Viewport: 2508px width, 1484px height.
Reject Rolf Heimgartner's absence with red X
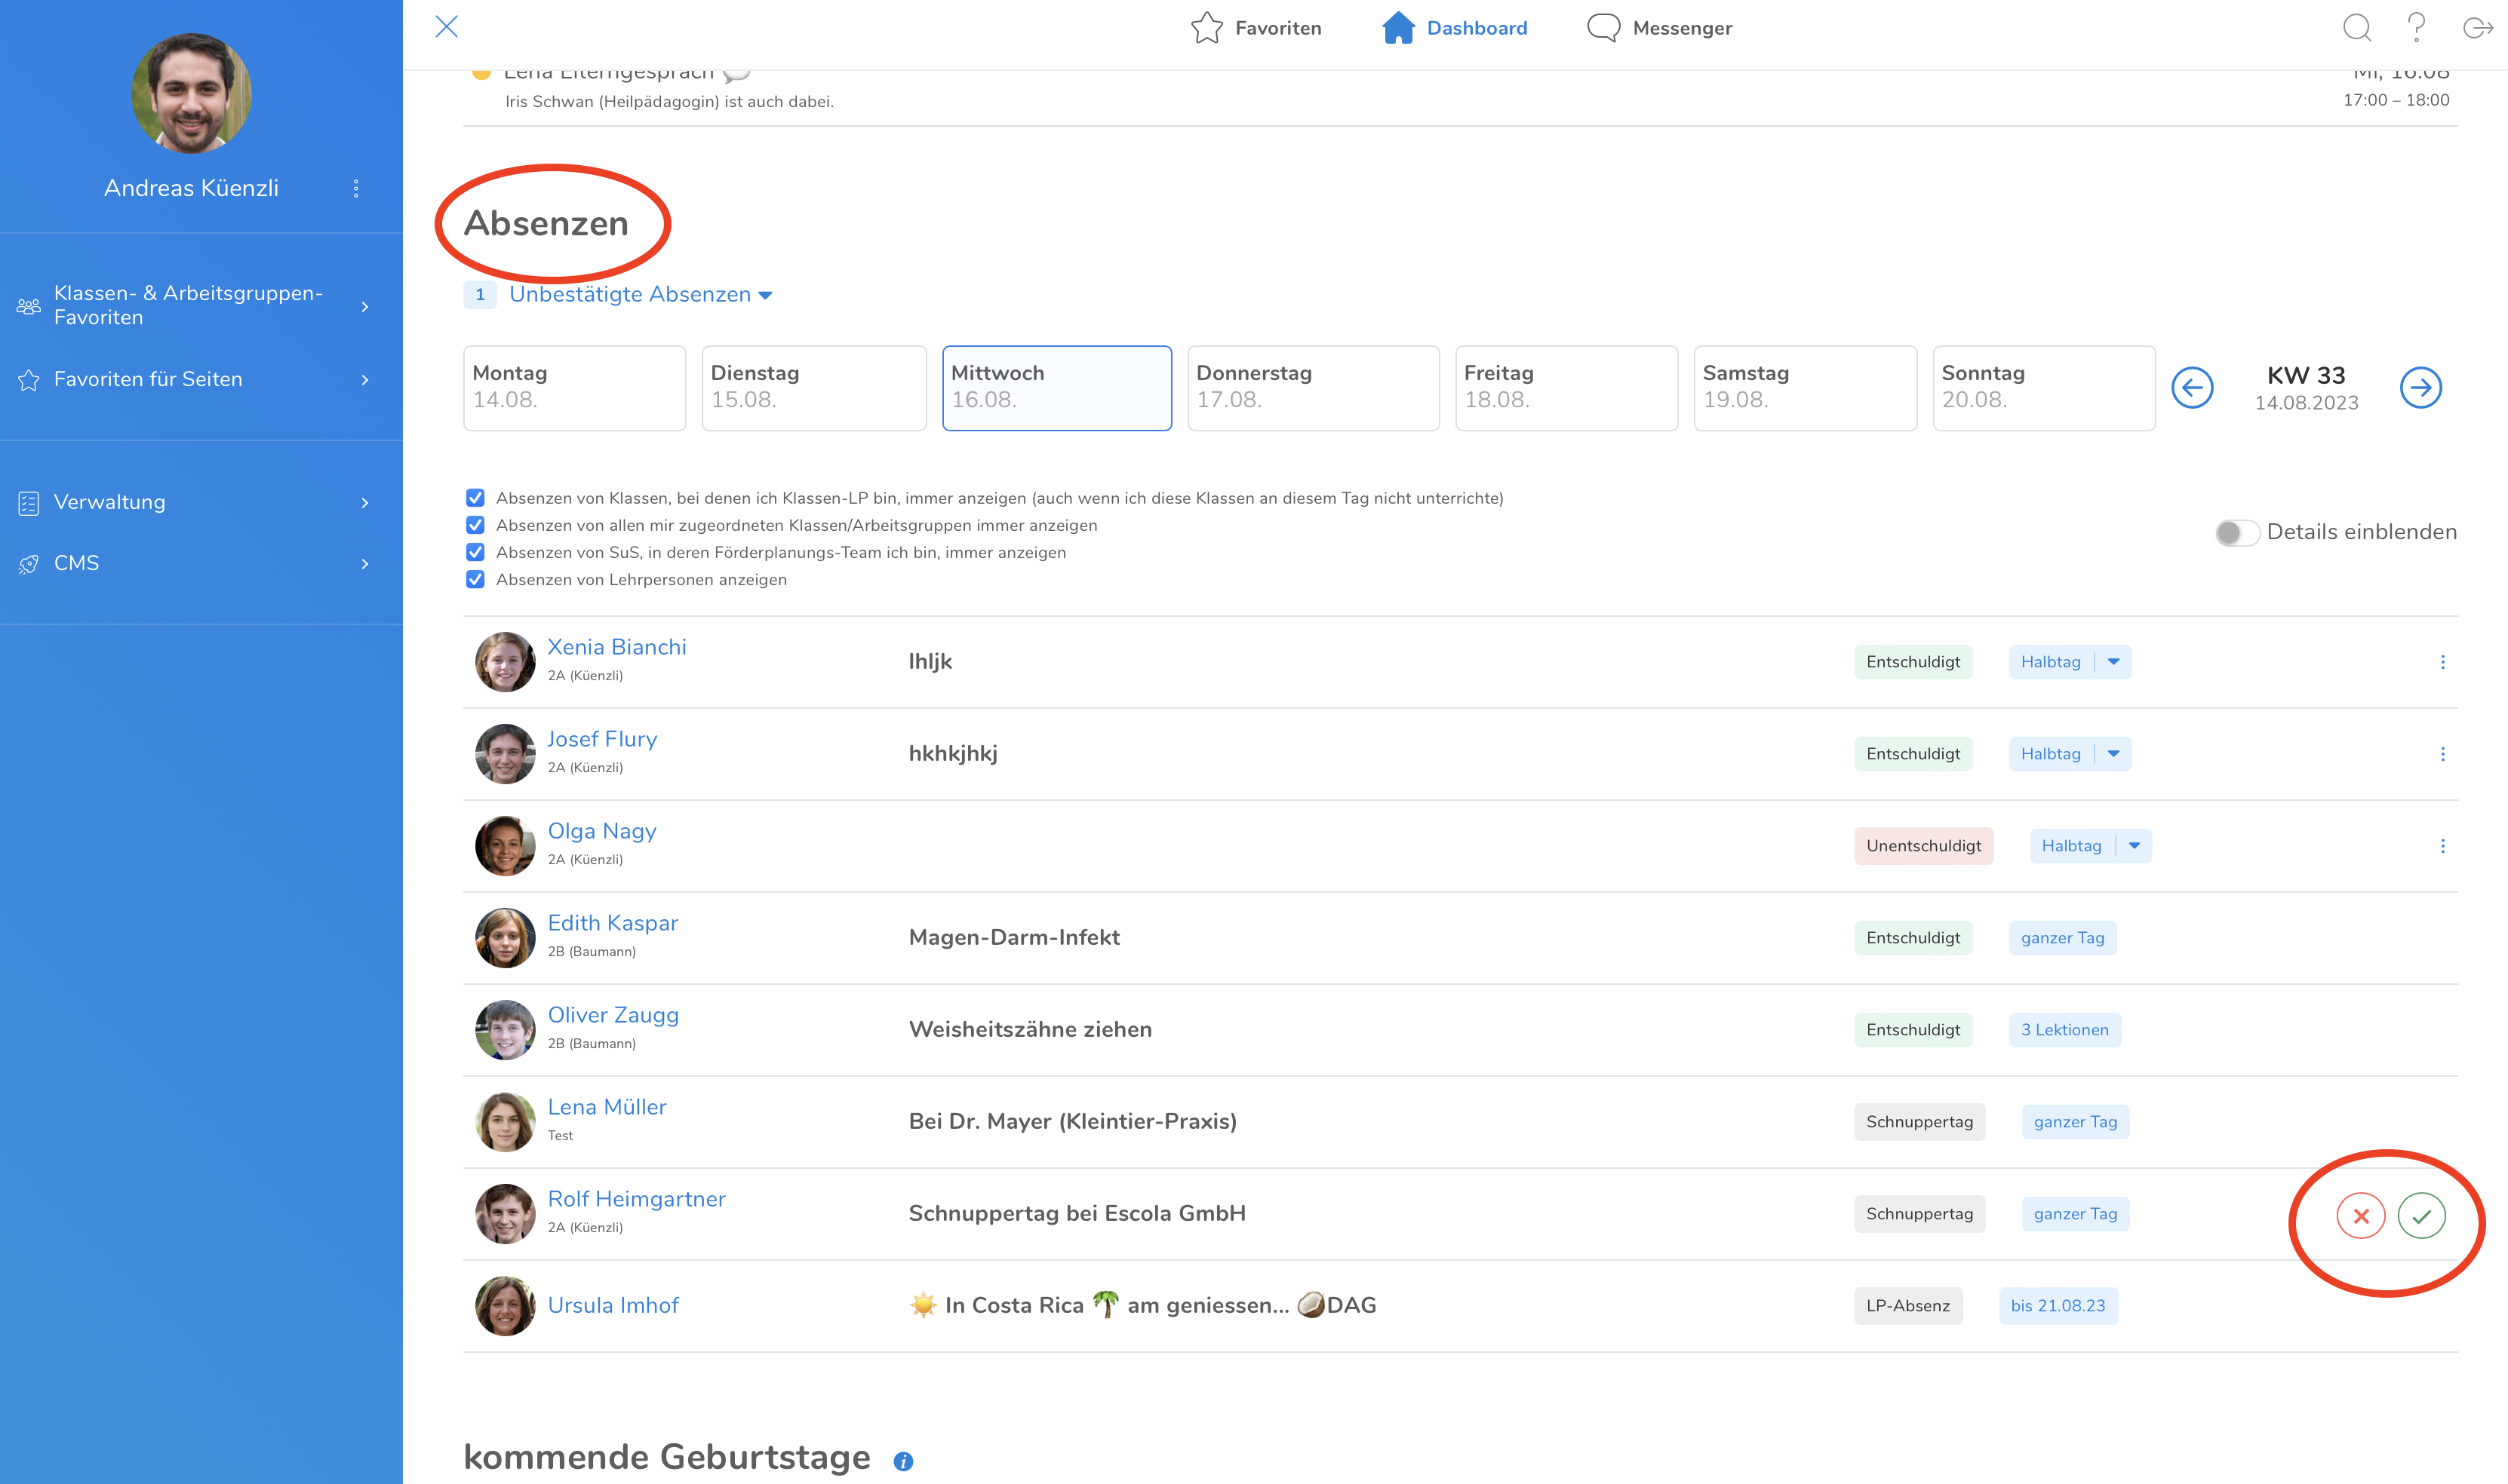pyautogui.click(x=2360, y=1216)
